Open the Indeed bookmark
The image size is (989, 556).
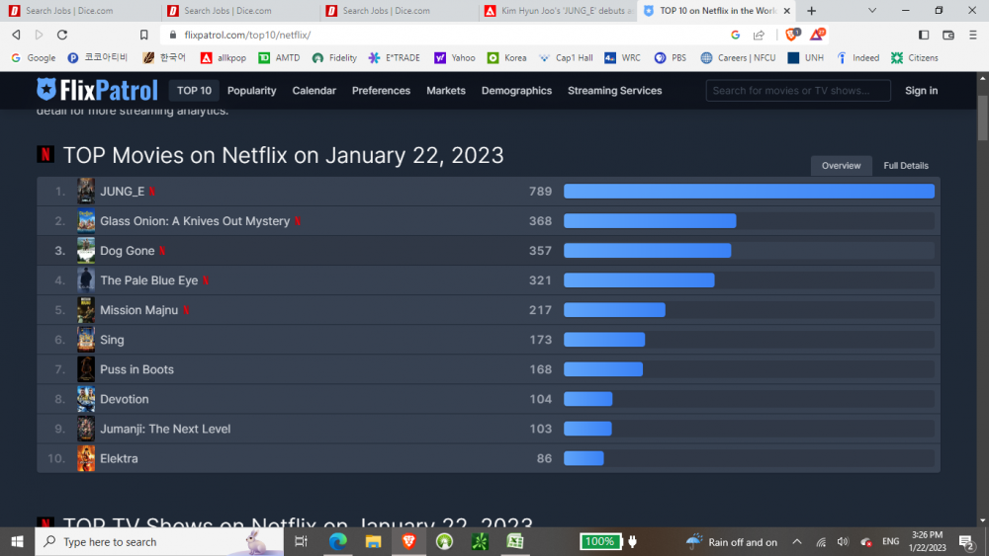click(x=858, y=58)
